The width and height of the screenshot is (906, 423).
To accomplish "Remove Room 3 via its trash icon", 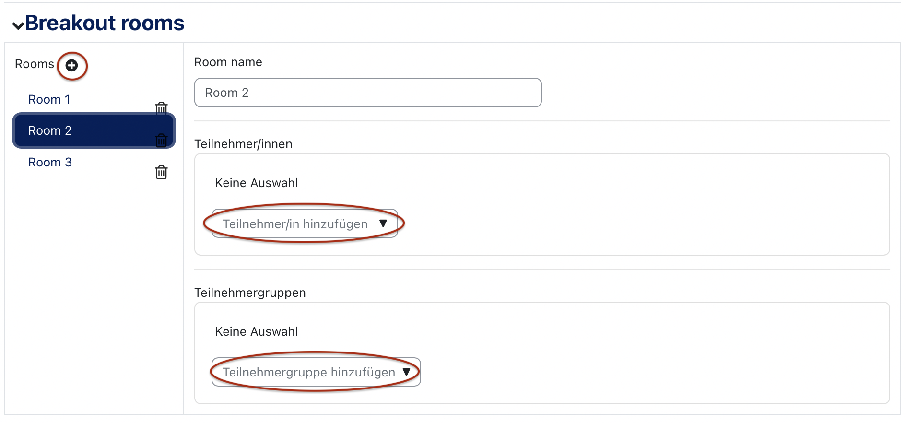I will (161, 172).
